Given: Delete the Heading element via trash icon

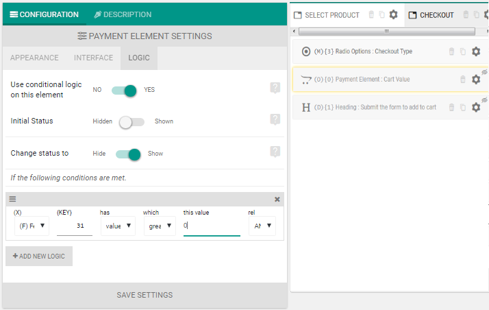Looking at the screenshot, I should point(451,108).
